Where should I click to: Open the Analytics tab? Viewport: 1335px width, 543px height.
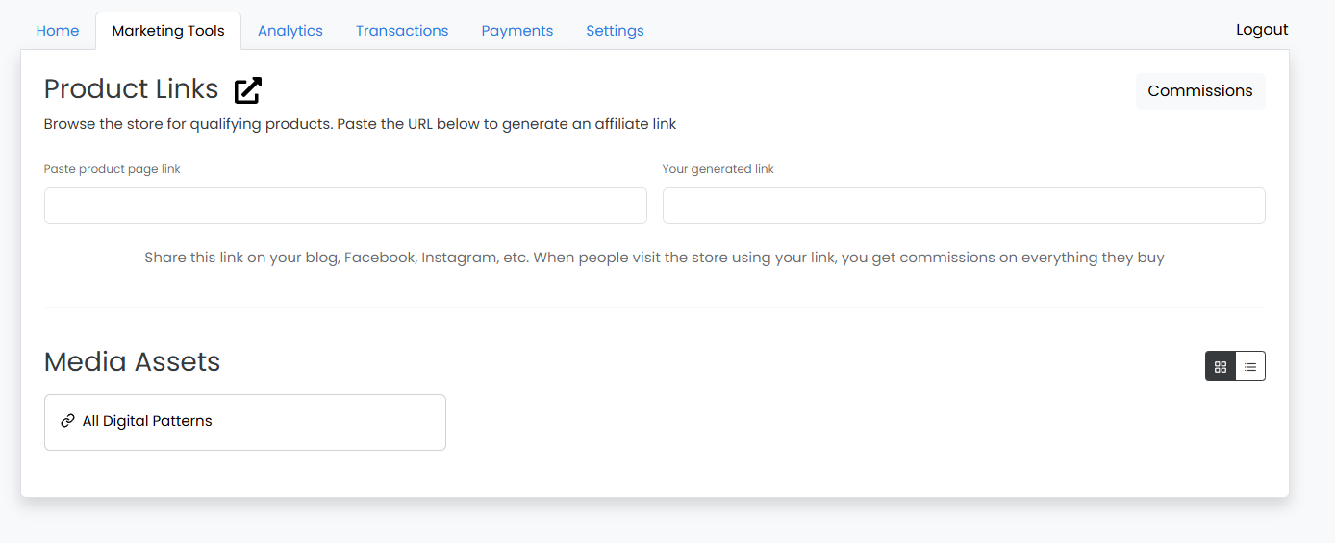tap(290, 31)
